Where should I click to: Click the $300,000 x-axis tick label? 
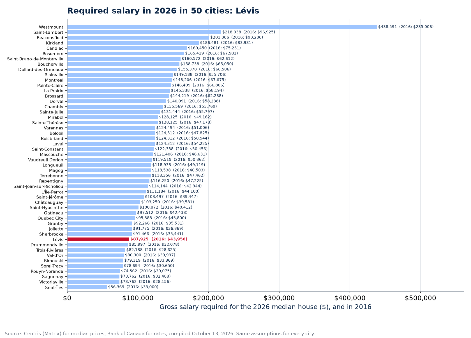279,298
